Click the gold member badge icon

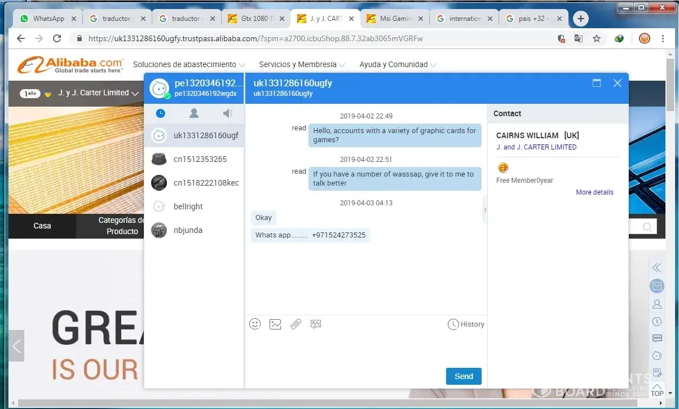503,168
